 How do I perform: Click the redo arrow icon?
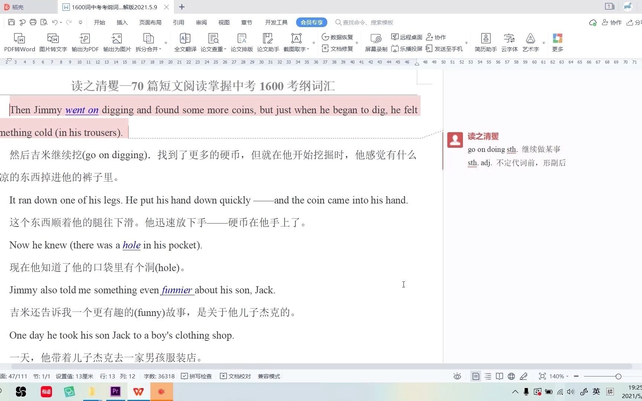coord(69,22)
